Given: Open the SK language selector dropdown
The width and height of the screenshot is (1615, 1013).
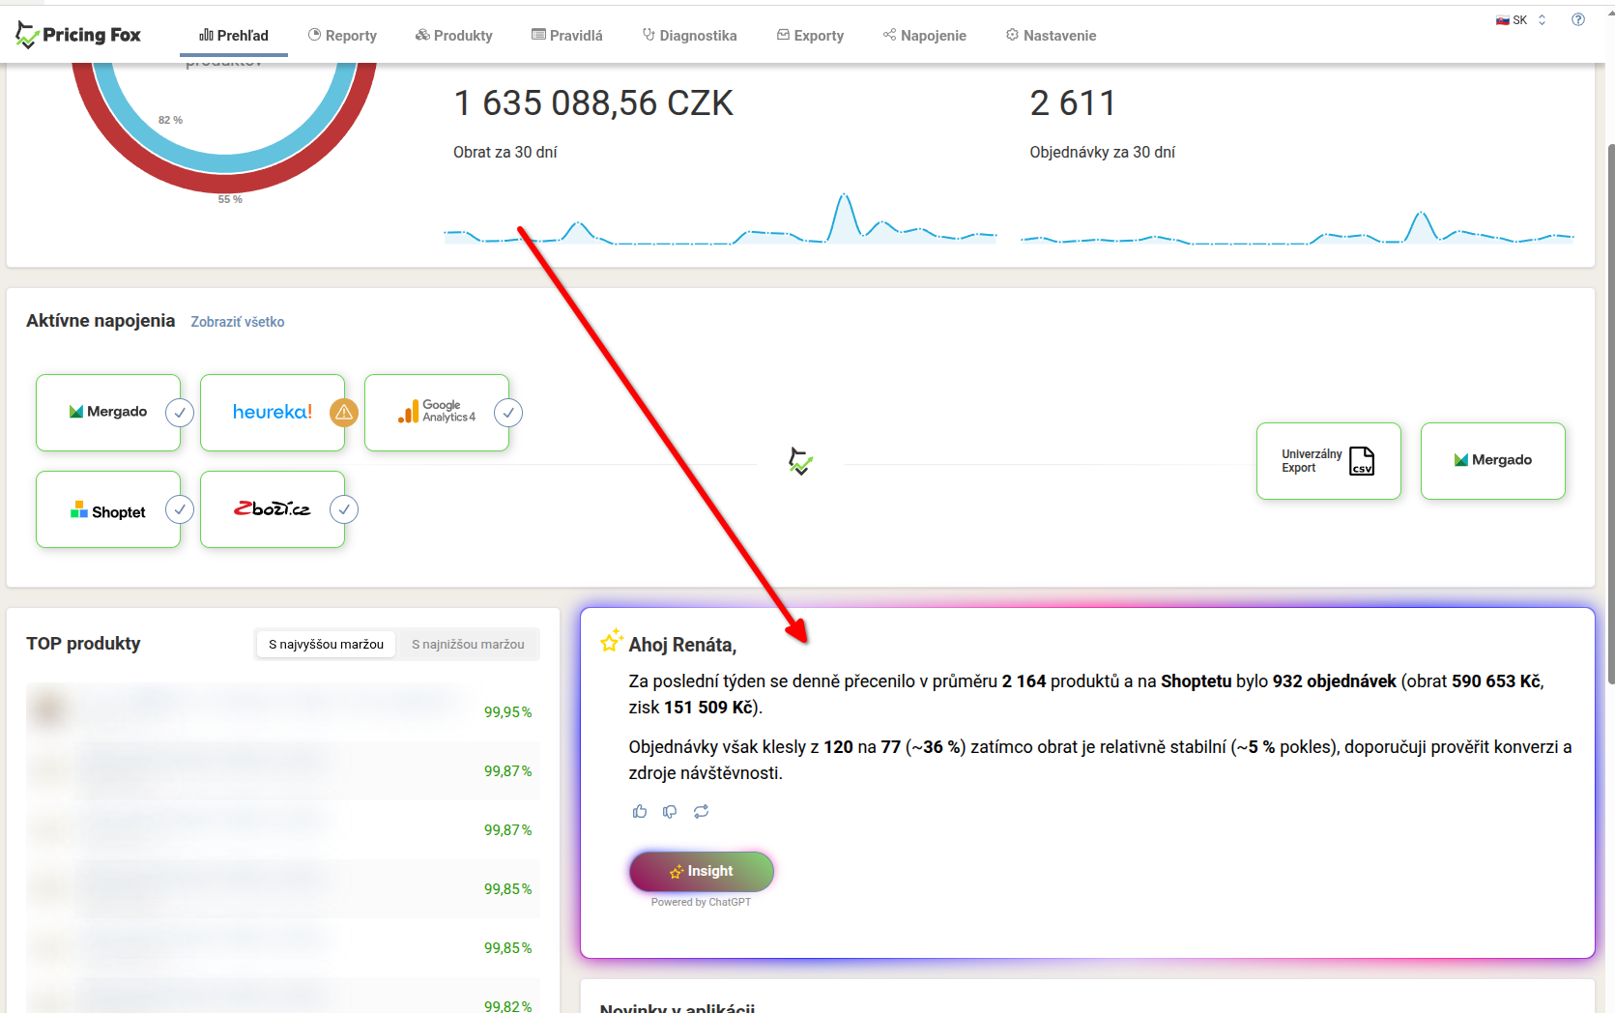Looking at the screenshot, I should tap(1521, 20).
